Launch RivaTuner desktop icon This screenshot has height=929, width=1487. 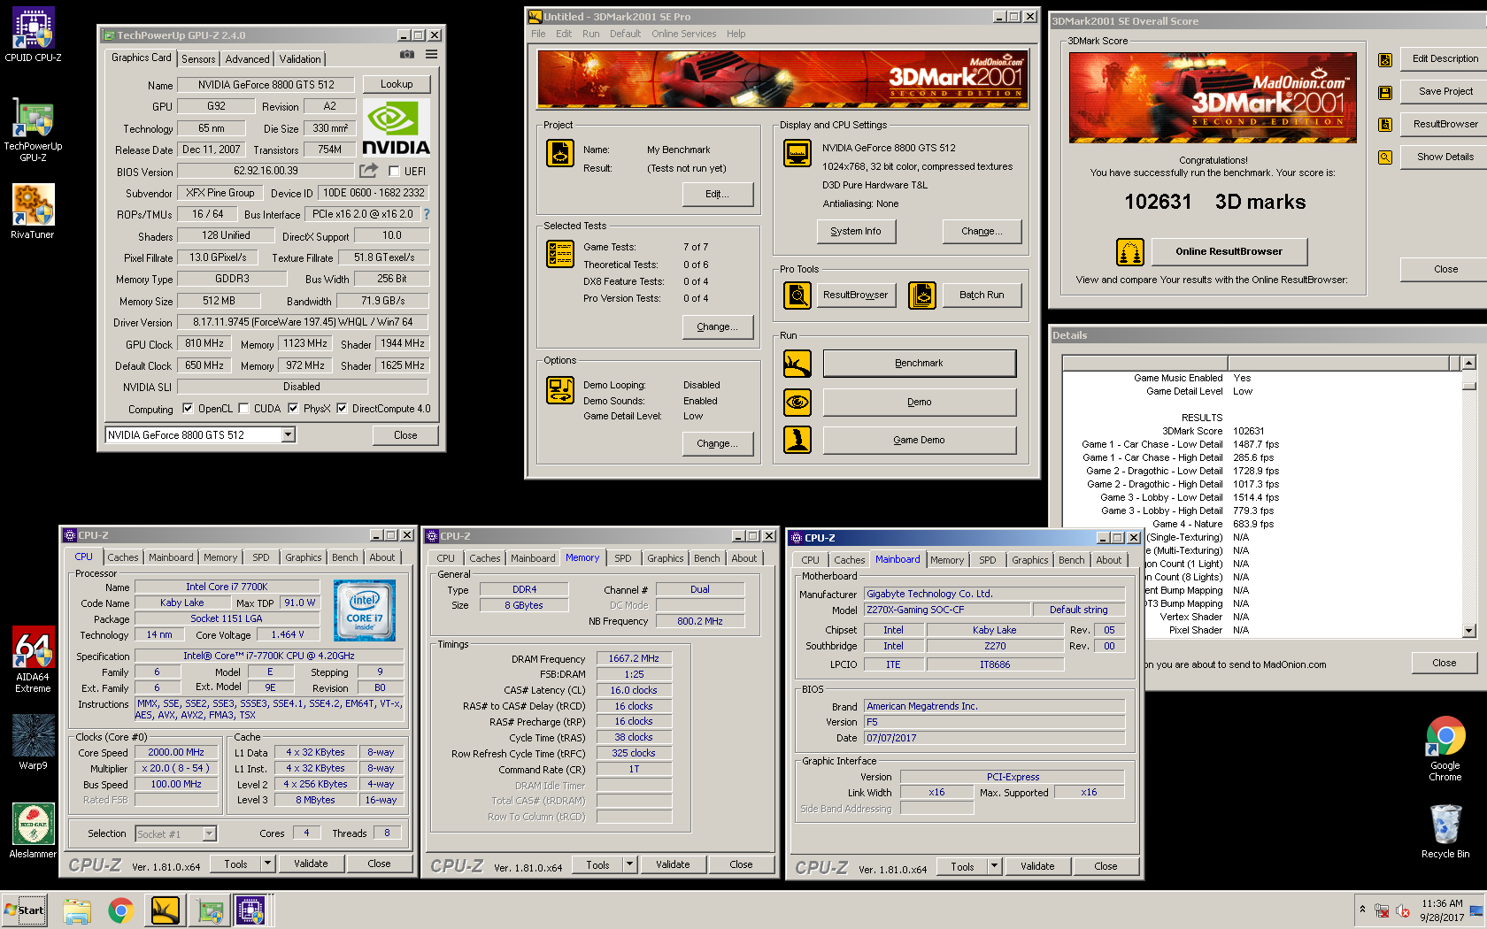(x=34, y=211)
